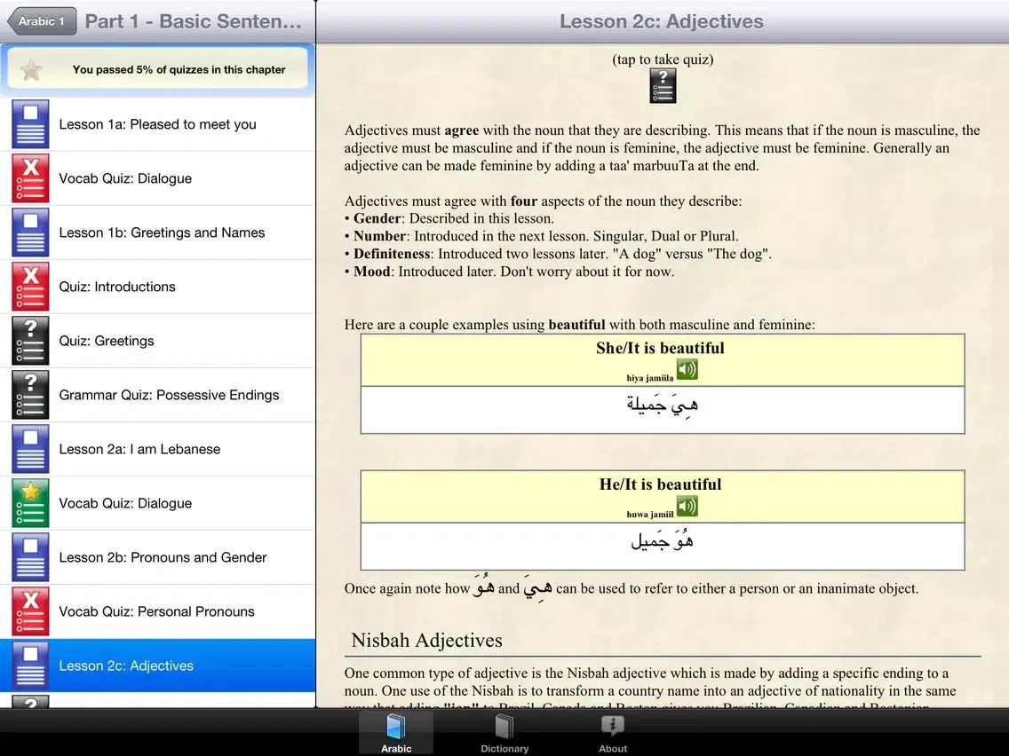1009x756 pixels.
Task: Tap the 'huwa jamiil' transliteration
Action: pyautogui.click(x=650, y=515)
